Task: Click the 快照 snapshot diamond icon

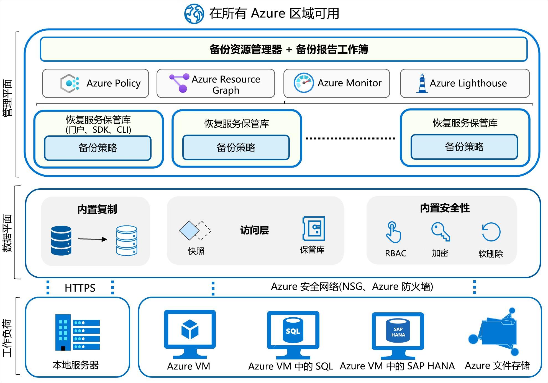Action: coord(195,230)
